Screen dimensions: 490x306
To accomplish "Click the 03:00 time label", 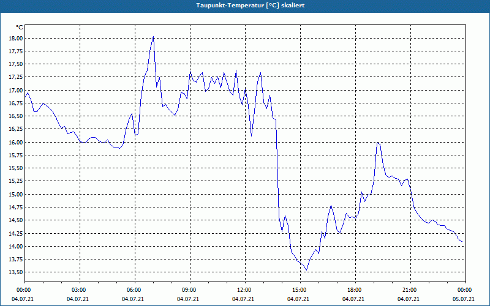I will coord(80,290).
